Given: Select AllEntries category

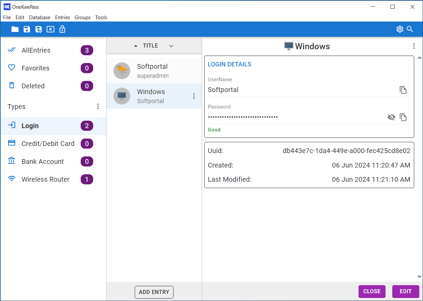Looking at the screenshot, I should (x=53, y=50).
